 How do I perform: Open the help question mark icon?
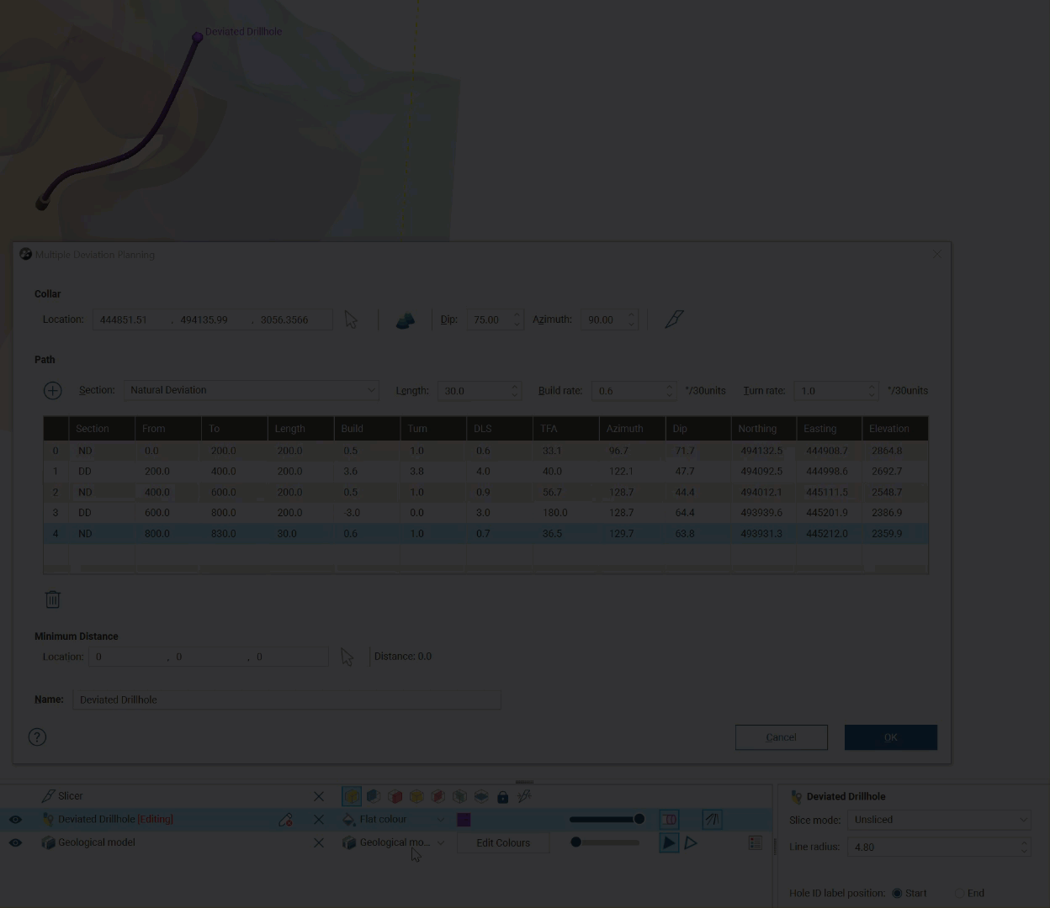tap(37, 737)
